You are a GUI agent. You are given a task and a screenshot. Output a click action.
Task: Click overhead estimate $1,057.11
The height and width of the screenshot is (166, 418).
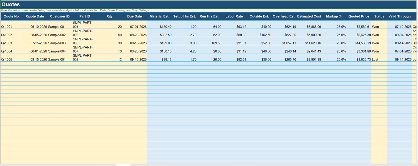[x=289, y=43]
